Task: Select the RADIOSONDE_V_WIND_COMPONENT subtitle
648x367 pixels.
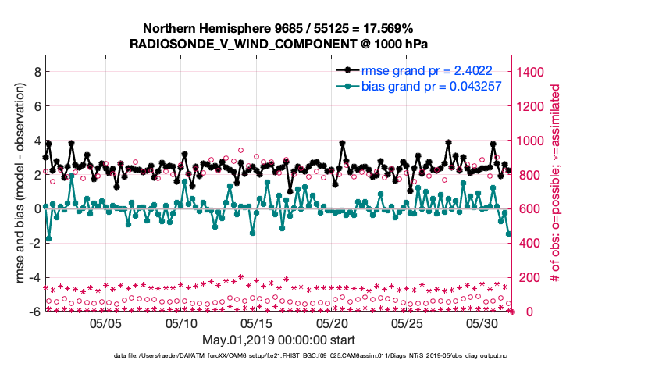Action: 278,44
